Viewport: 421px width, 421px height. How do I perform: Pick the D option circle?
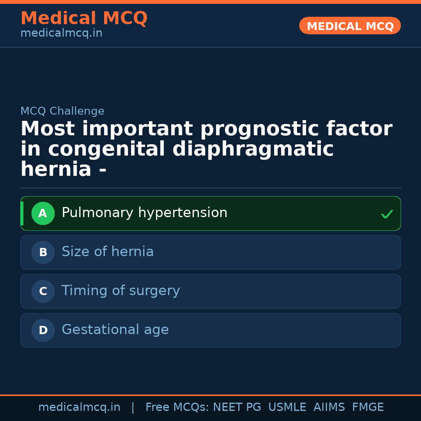(43, 331)
